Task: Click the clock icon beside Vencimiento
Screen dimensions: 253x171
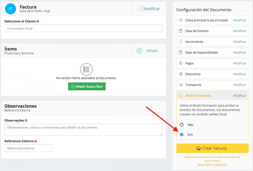Action: [x=181, y=41]
